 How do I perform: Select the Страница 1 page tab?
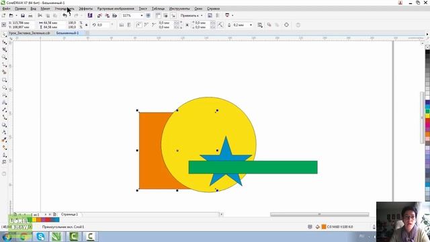click(69, 214)
